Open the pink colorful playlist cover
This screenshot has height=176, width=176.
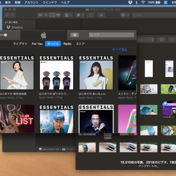127,119
